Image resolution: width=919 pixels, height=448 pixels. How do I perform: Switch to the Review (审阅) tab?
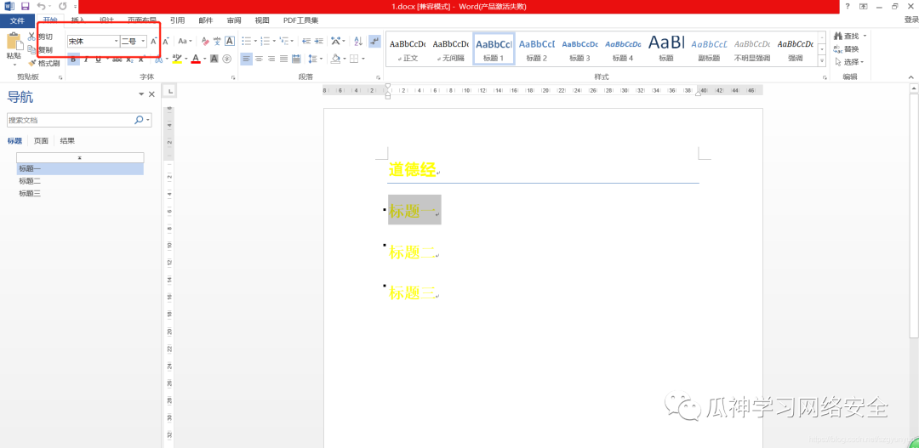[234, 20]
